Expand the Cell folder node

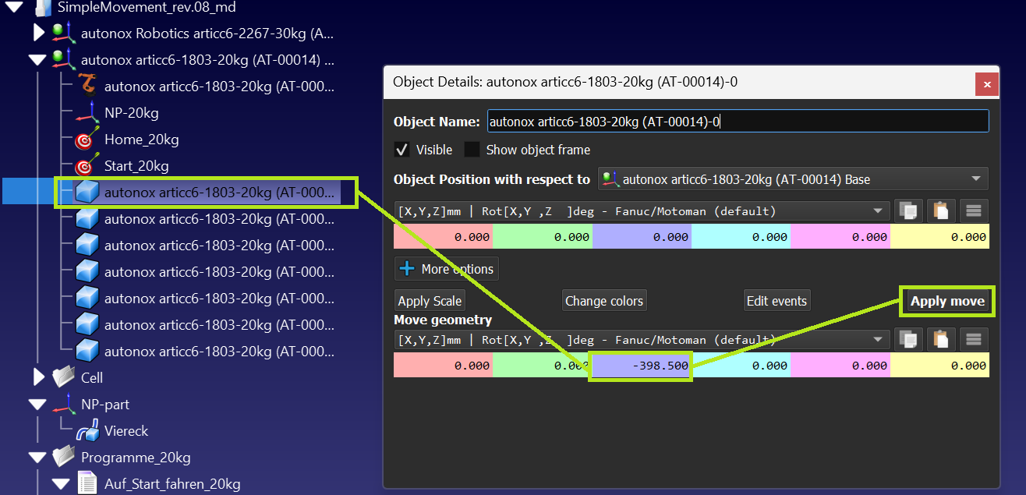pyautogui.click(x=39, y=377)
